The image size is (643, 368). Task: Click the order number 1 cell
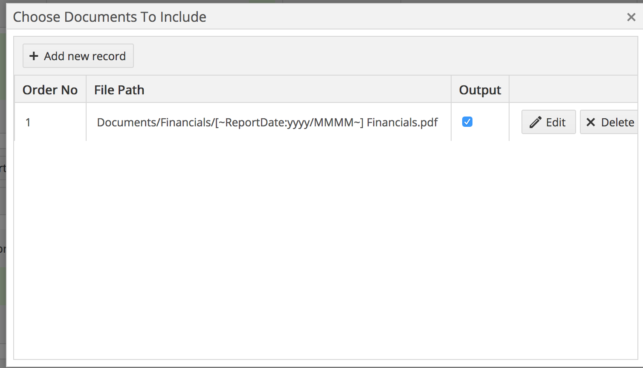[x=28, y=122]
